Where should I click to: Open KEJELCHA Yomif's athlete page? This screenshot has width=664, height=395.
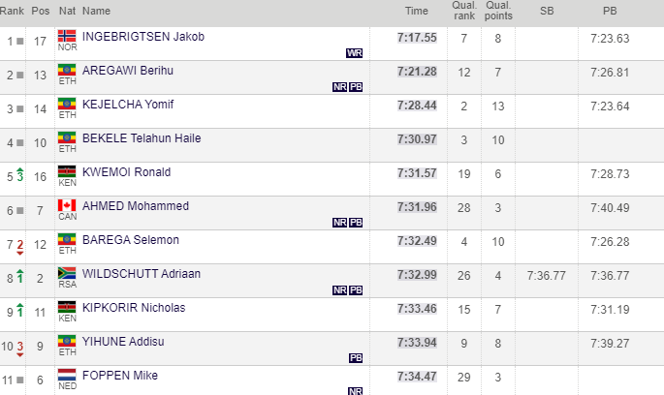127,105
